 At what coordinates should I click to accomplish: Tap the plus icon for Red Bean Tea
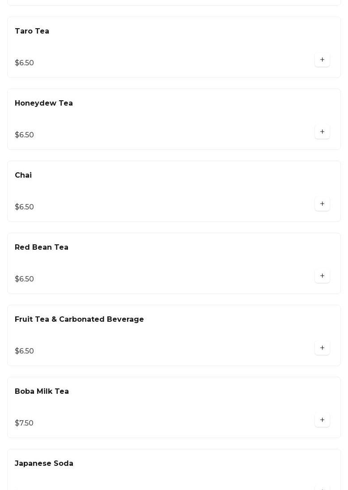tap(322, 276)
